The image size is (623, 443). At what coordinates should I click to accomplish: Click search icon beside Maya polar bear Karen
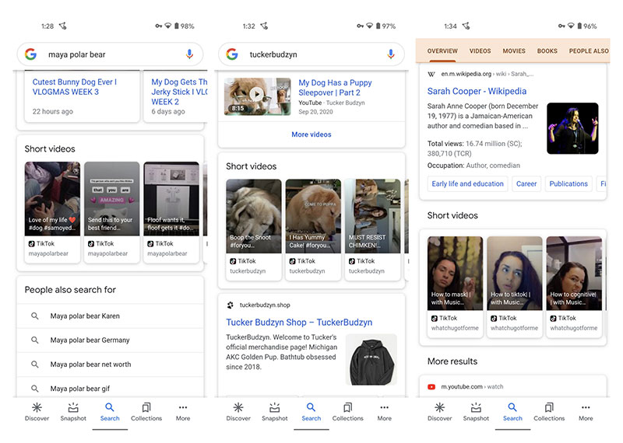(35, 316)
